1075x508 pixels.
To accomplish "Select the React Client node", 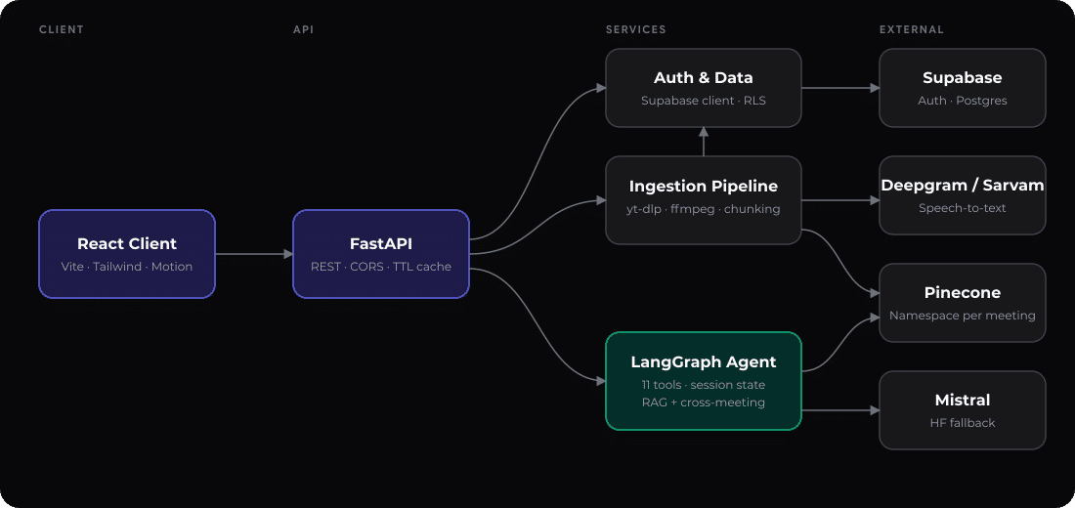I will point(127,254).
